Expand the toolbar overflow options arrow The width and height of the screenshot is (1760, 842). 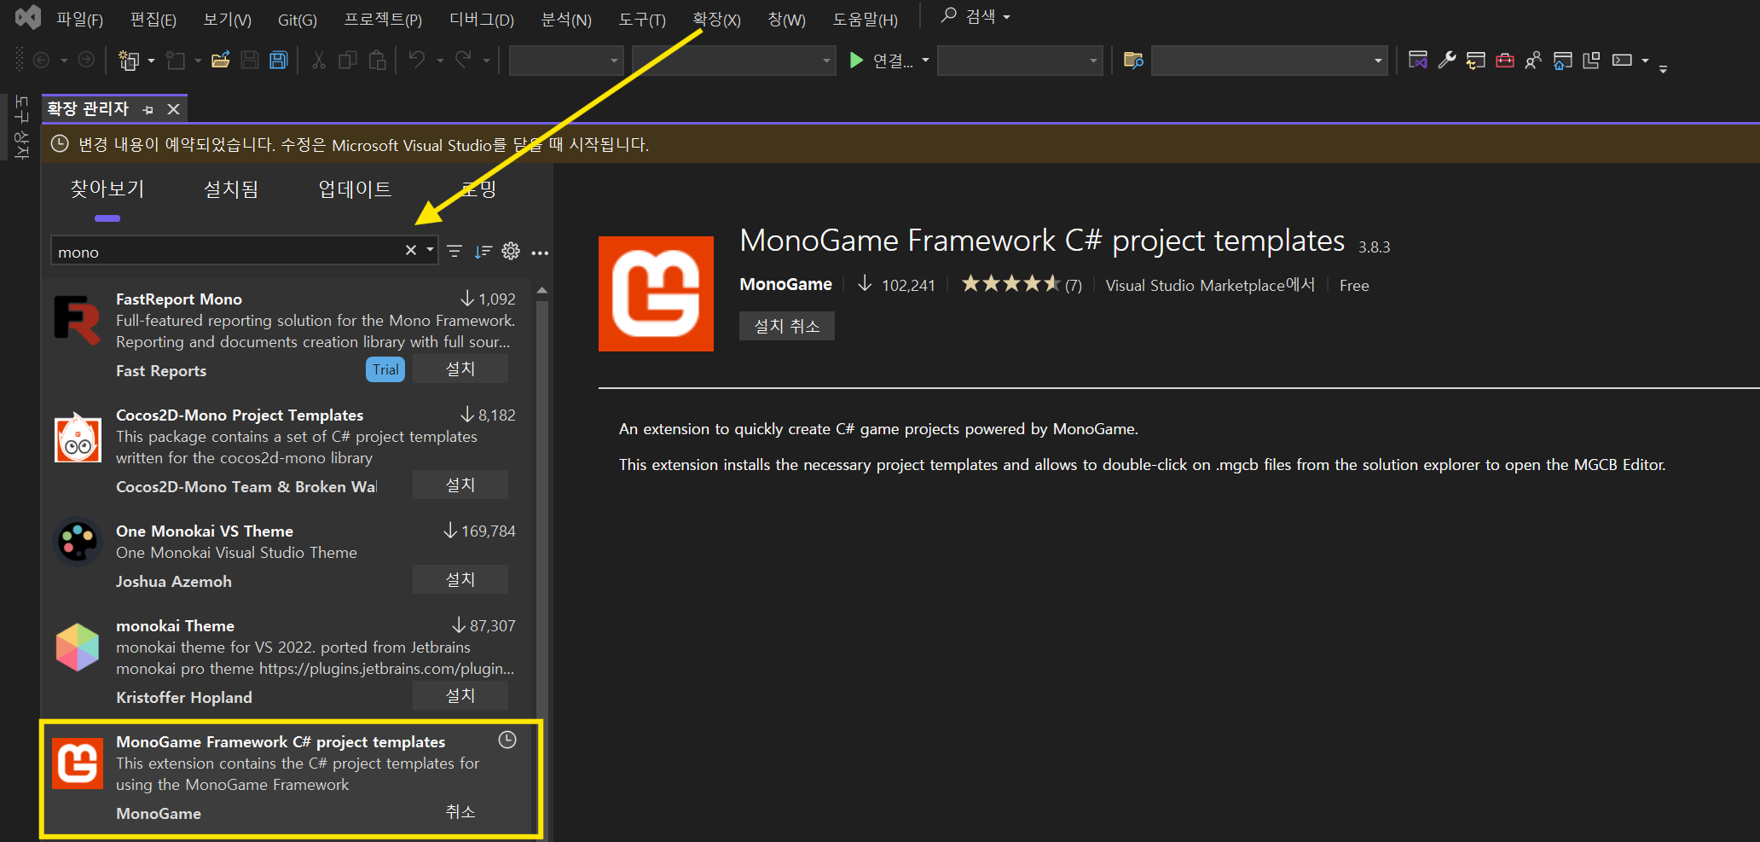(x=1663, y=70)
